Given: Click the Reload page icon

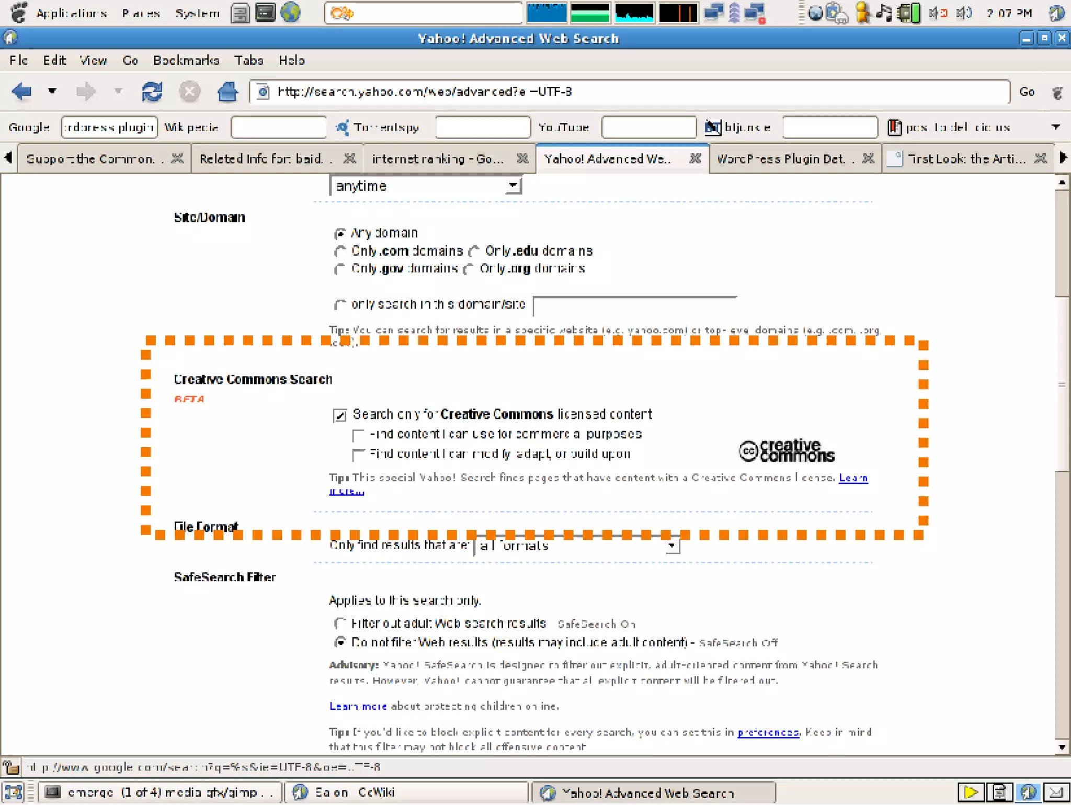Looking at the screenshot, I should click(x=152, y=92).
